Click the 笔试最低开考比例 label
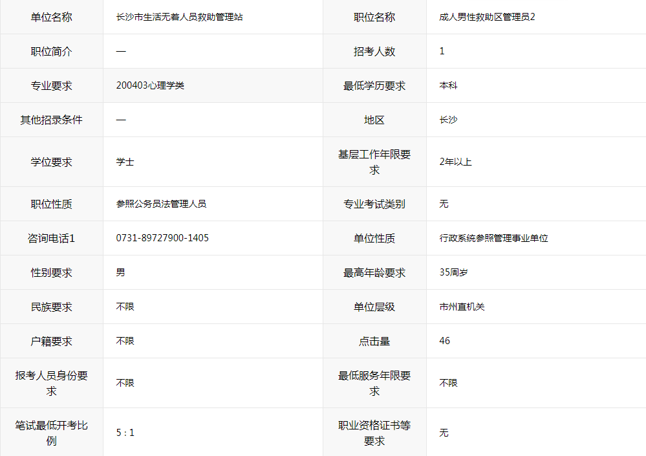 pos(52,433)
